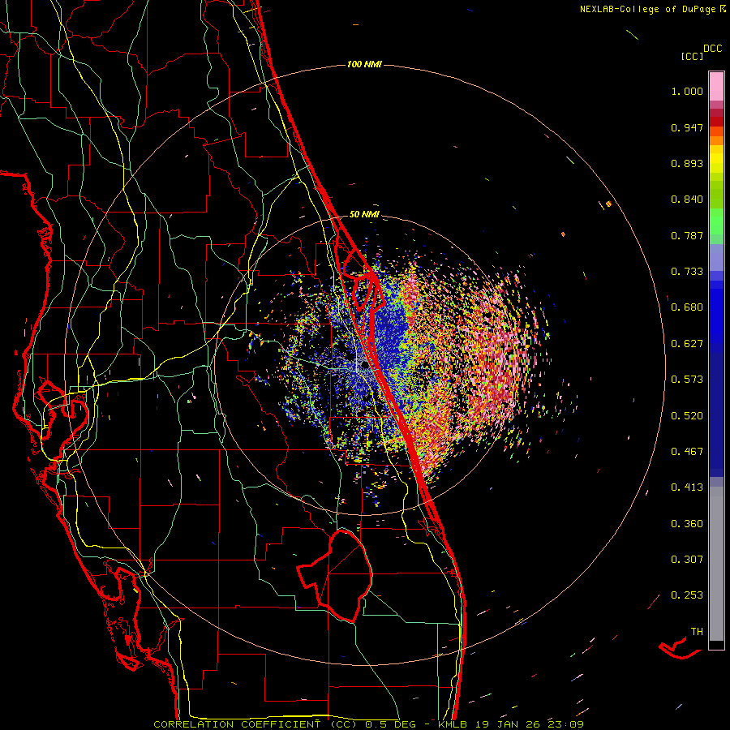Viewport: 730px width, 730px height.
Task: Select the 0.840 scale value
Action: [x=687, y=200]
